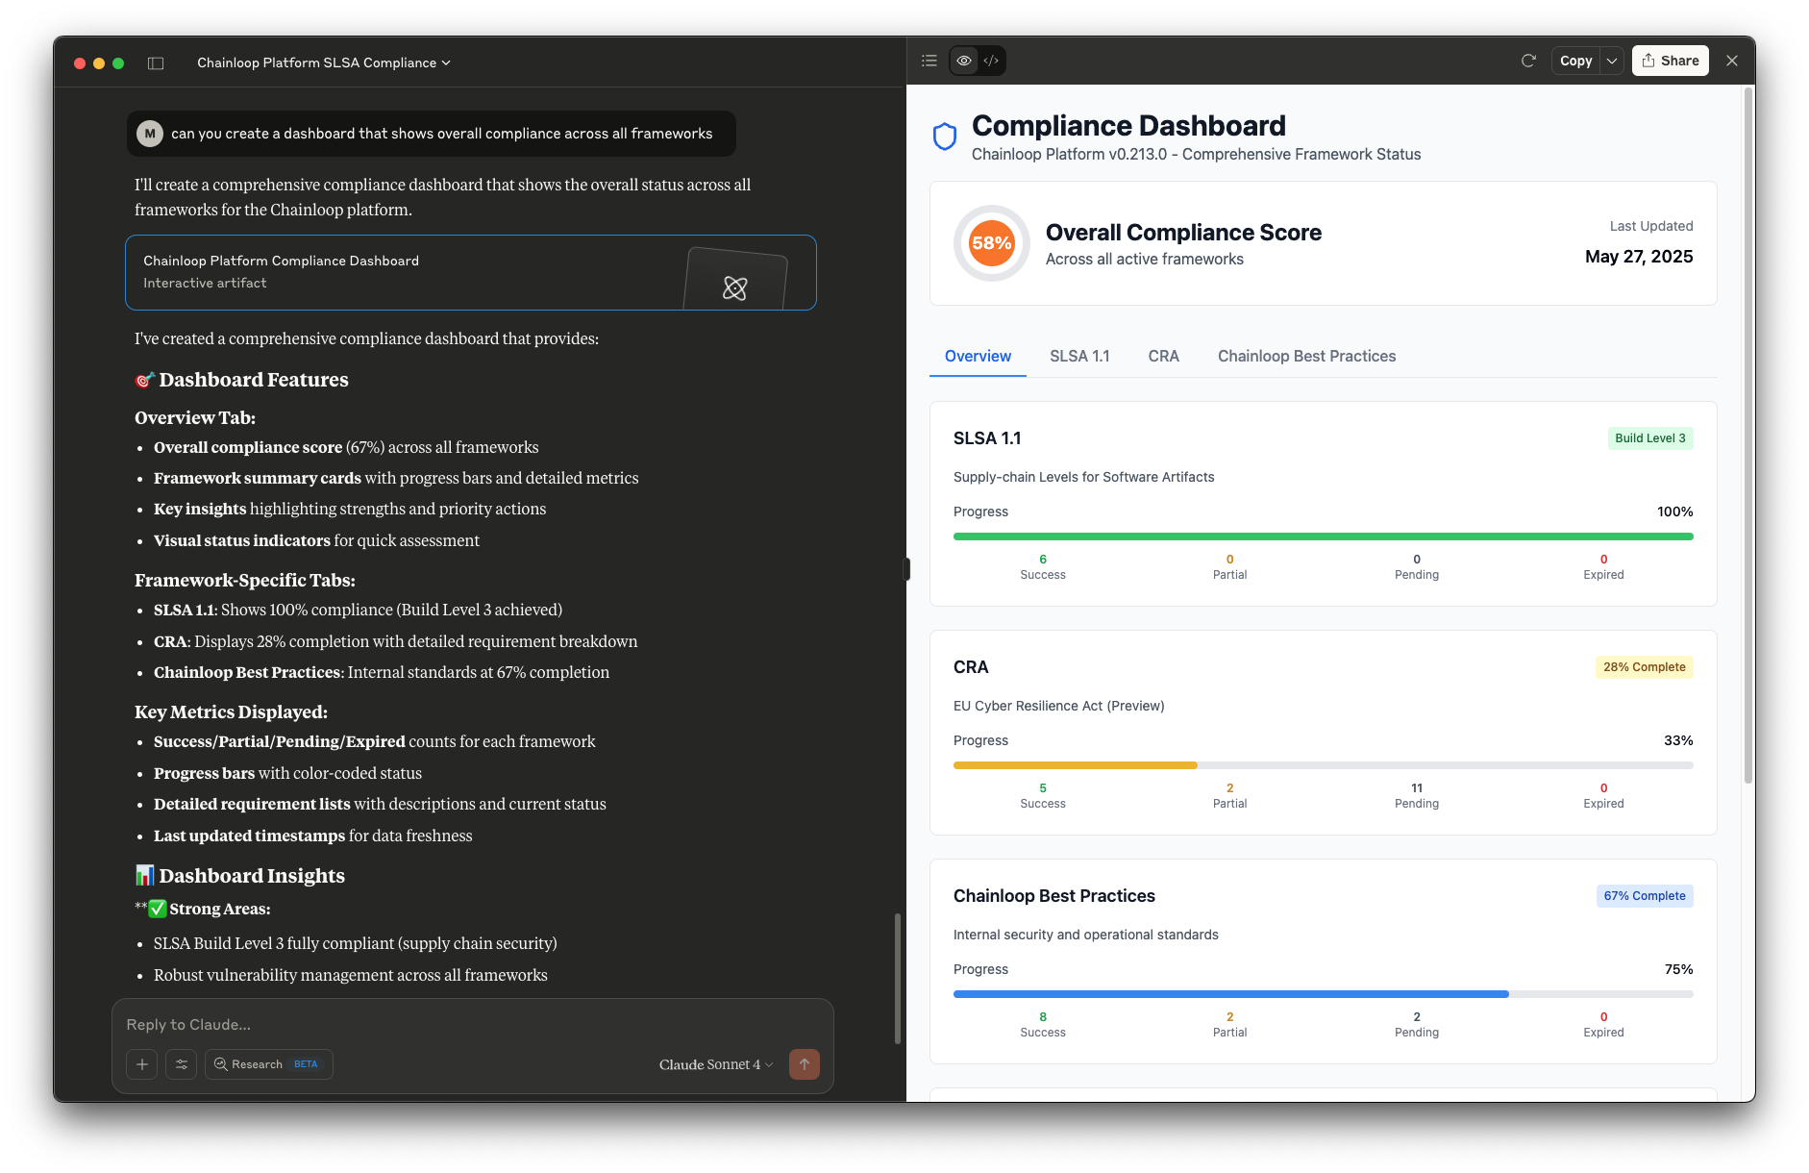
Task: Select the CRA tab
Action: [x=1163, y=356]
